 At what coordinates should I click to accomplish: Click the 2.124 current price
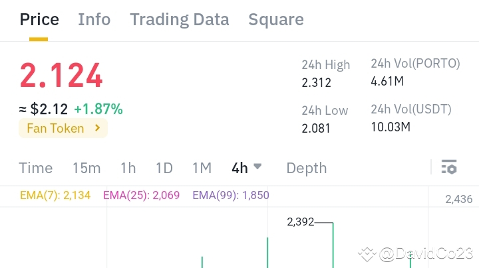coord(61,76)
